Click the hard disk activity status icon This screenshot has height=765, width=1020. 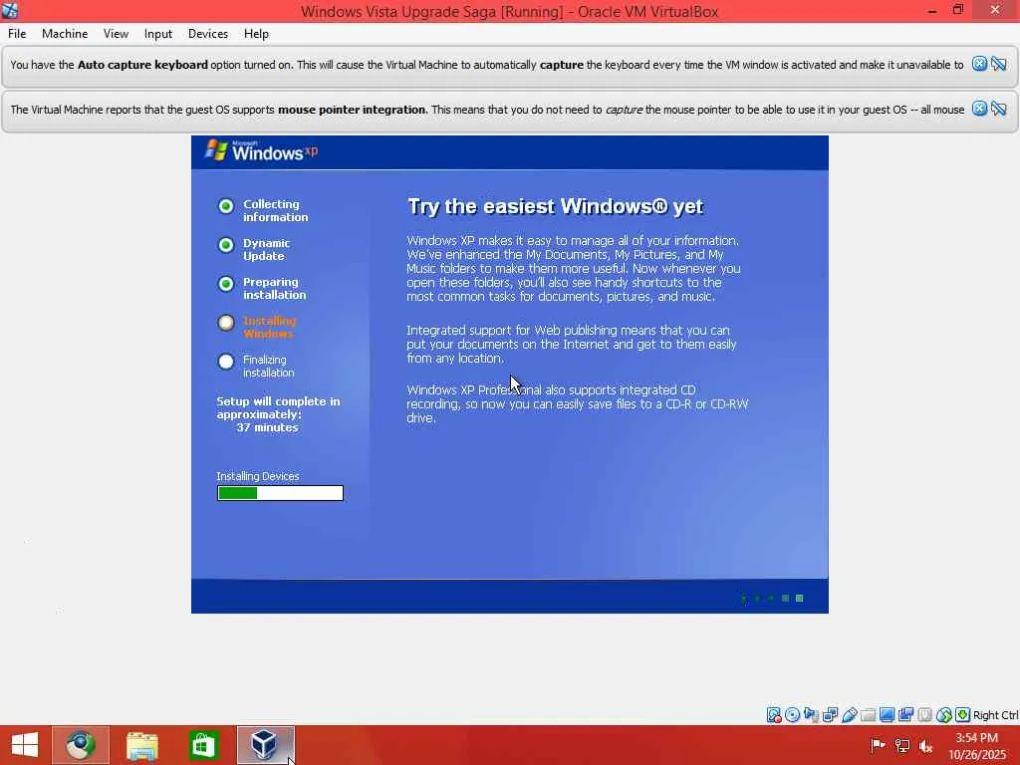[773, 715]
